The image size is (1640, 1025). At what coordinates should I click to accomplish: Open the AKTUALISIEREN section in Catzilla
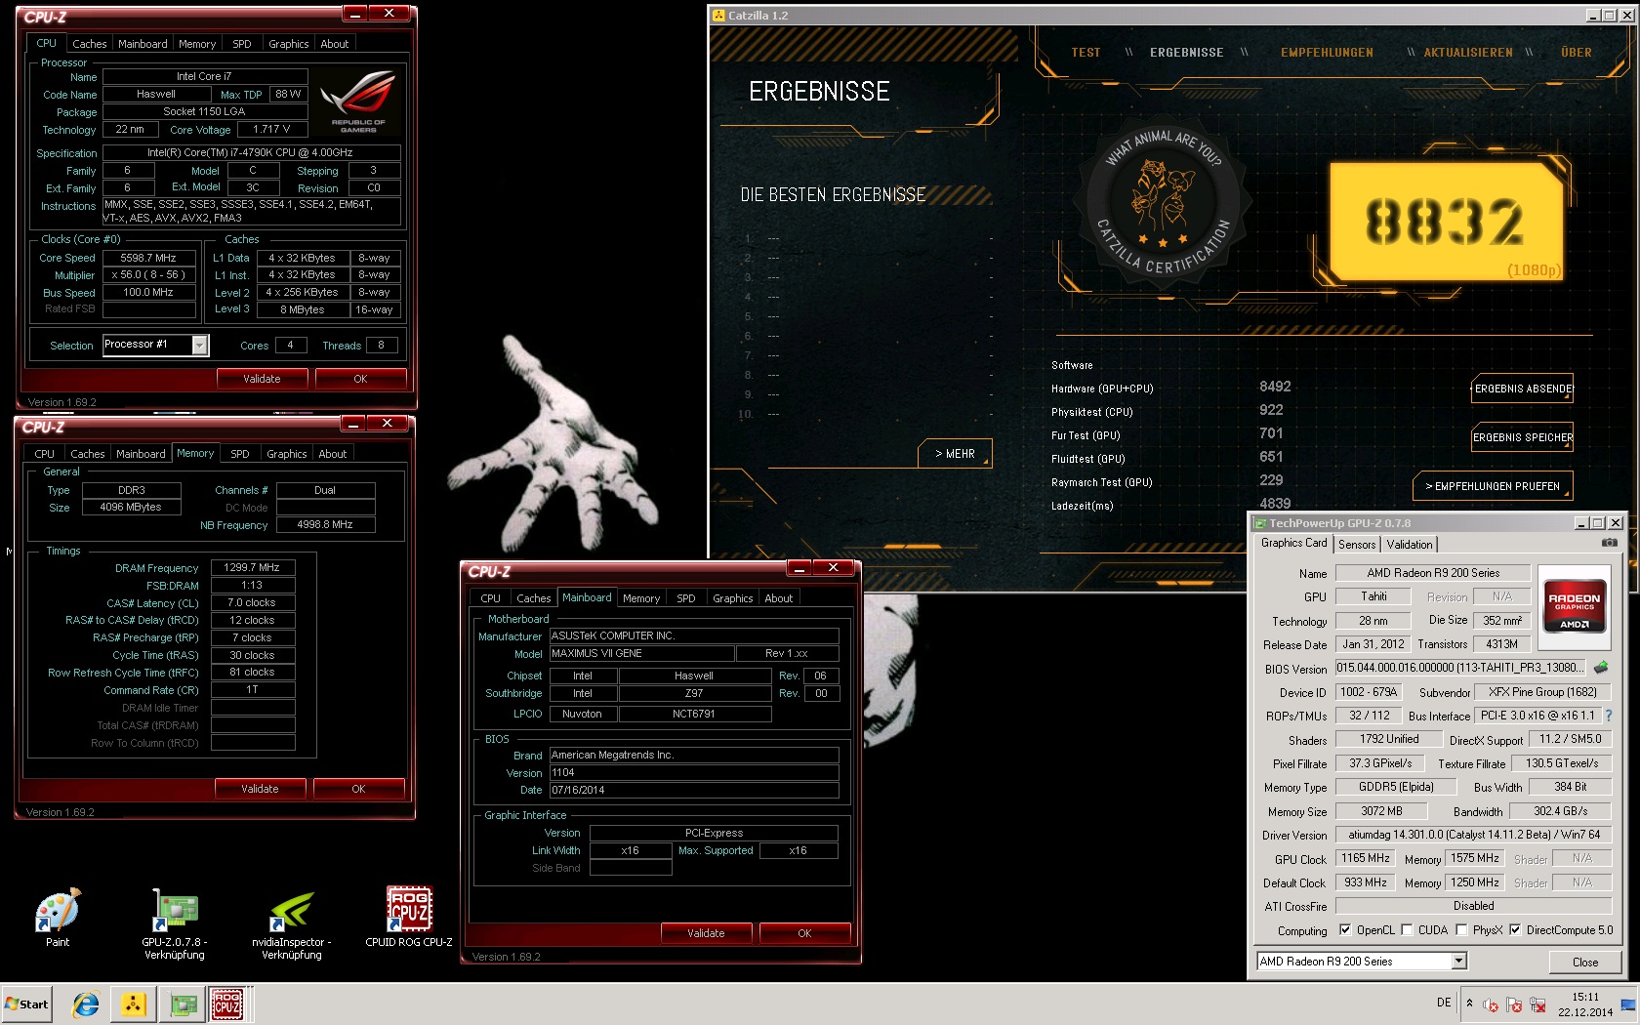1468,53
